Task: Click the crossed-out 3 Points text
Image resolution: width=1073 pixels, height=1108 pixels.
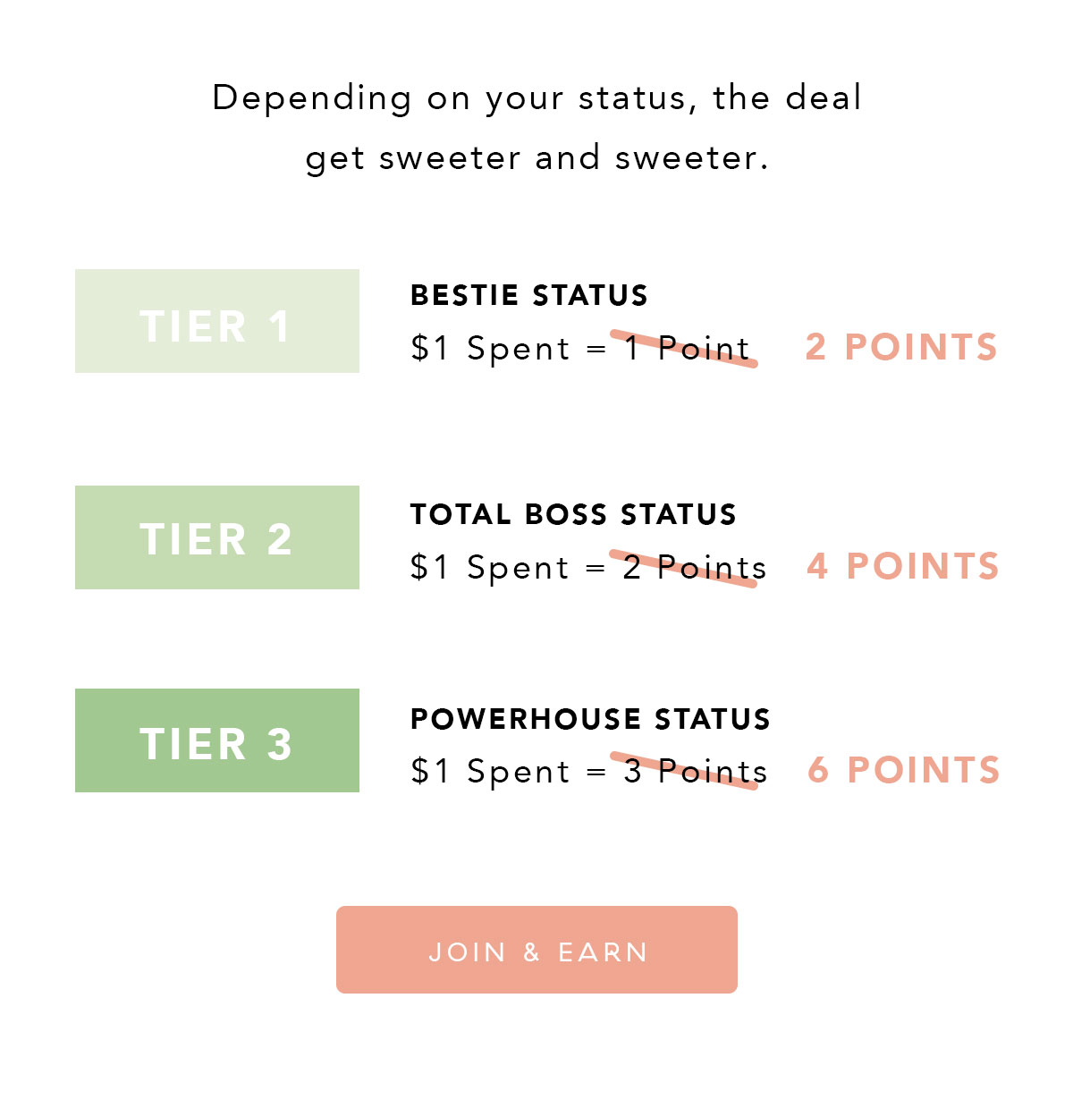Action: pos(695,771)
